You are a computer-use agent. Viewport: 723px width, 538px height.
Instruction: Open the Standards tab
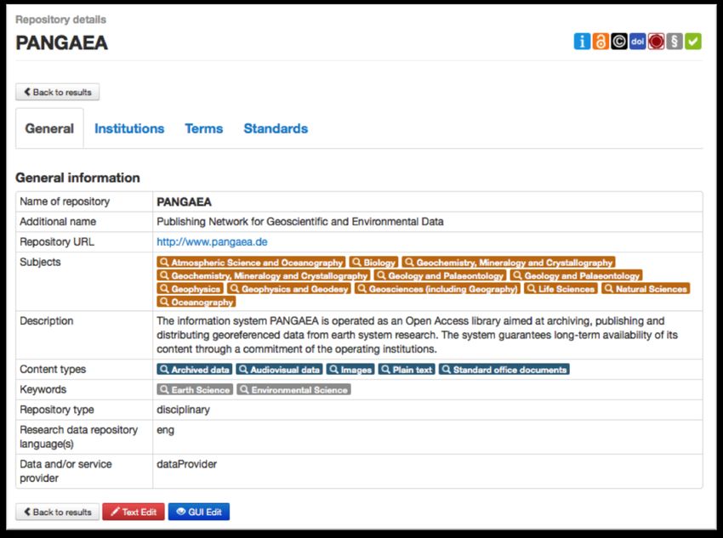pyautogui.click(x=276, y=128)
